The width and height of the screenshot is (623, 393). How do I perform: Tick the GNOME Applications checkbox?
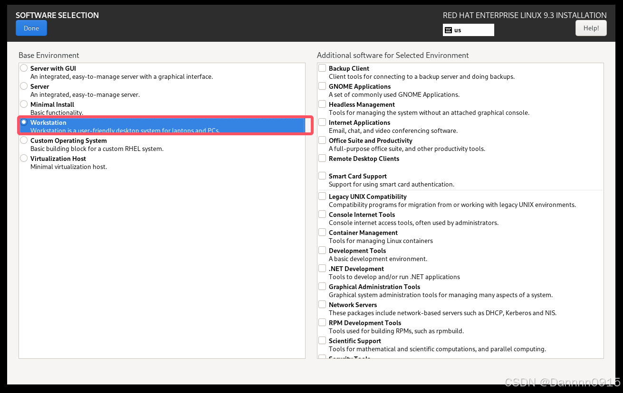[322, 86]
